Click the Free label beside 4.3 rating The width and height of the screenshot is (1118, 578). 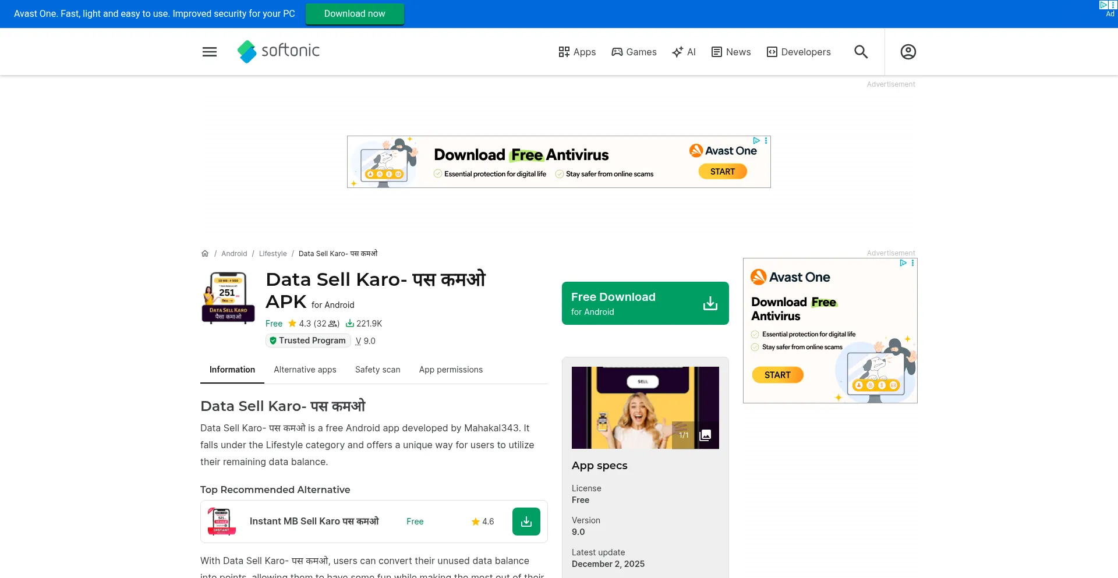point(274,324)
